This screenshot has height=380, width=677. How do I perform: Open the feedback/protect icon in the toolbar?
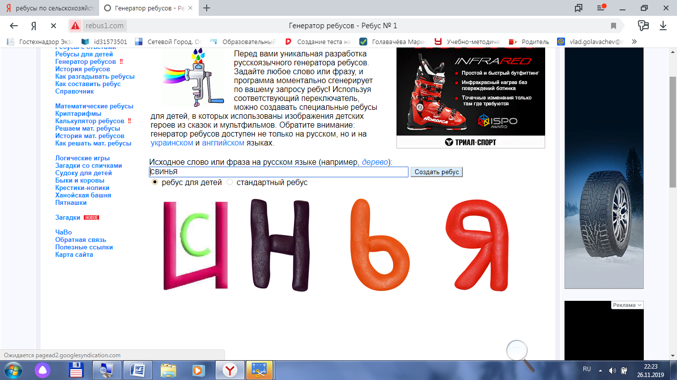click(x=643, y=26)
